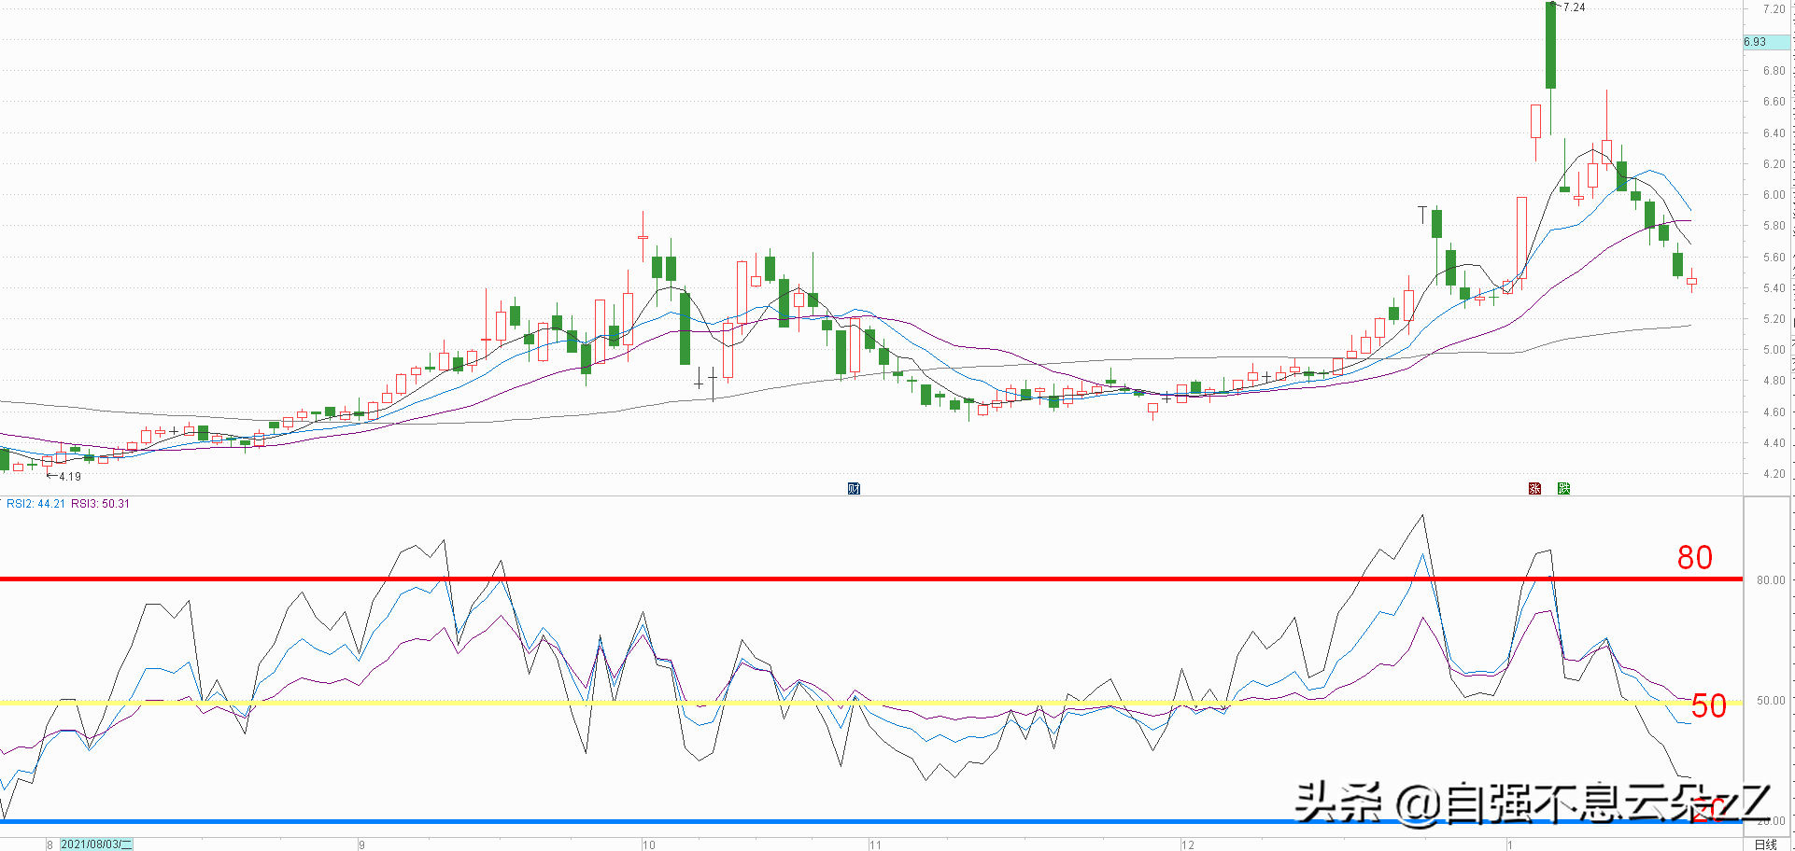Click month 12 on the time axis

point(1187,845)
